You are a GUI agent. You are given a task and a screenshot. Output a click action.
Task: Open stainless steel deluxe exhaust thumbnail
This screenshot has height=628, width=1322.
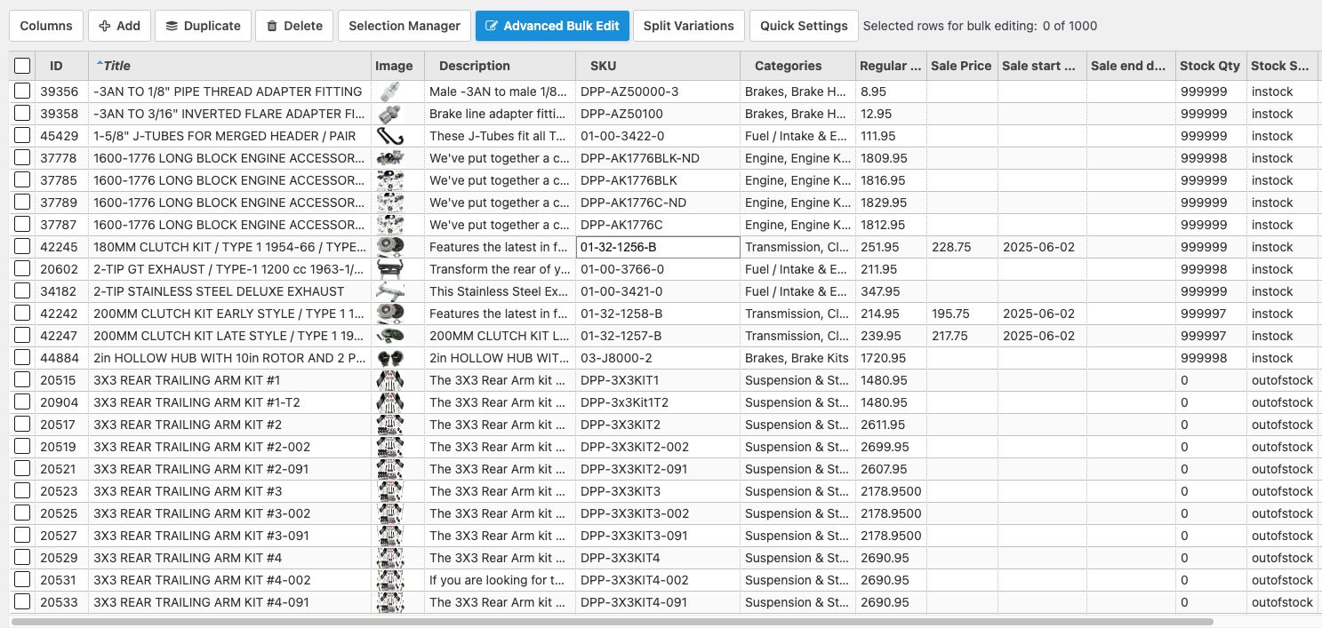pyautogui.click(x=389, y=291)
